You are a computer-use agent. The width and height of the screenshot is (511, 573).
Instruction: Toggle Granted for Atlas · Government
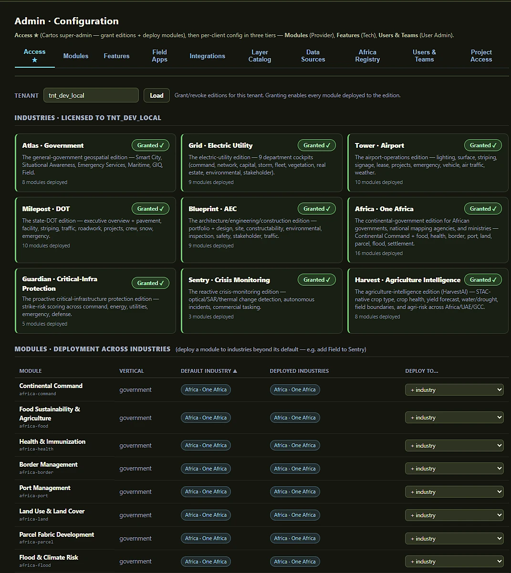pyautogui.click(x=150, y=145)
